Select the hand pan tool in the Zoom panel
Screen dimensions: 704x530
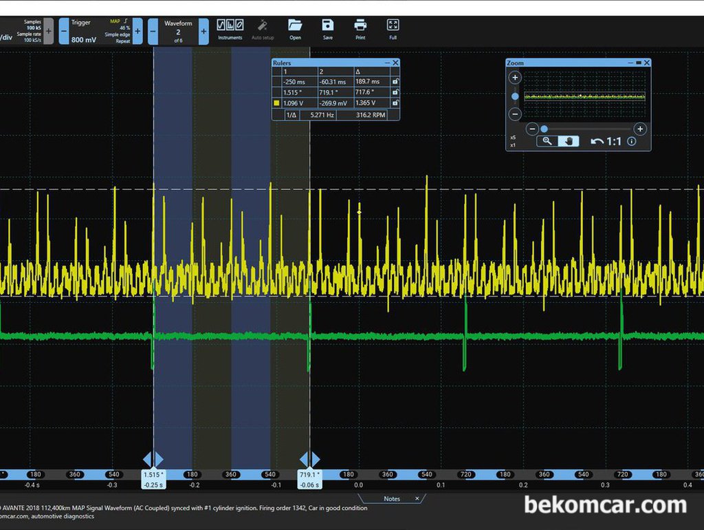(569, 141)
